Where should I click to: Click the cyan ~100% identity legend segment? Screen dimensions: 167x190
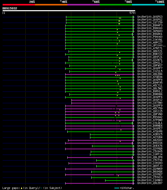[148, 5]
